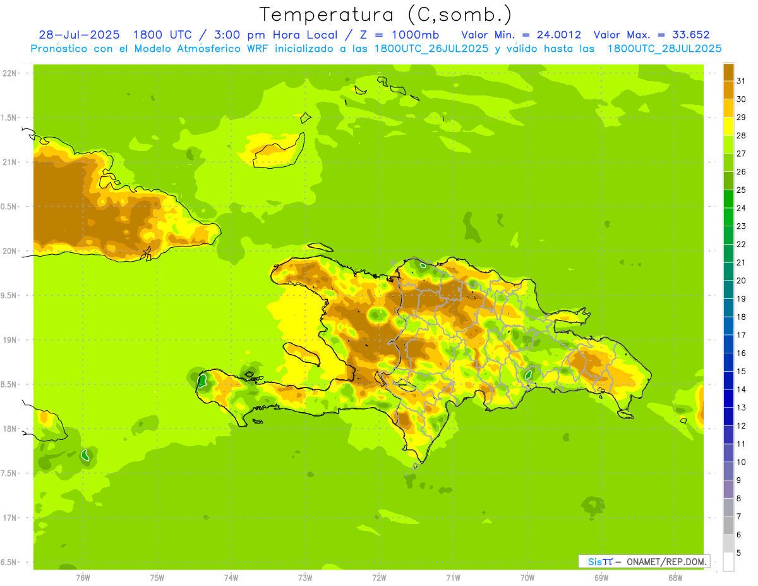Click legend value 28
The width and height of the screenshot is (758, 586).
tap(742, 135)
